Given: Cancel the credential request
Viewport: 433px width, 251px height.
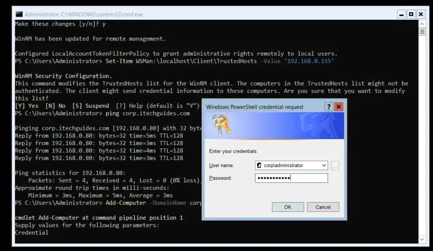Looking at the screenshot, I should point(323,207).
